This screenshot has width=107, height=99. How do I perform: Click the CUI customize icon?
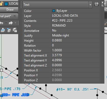pos(96,4)
